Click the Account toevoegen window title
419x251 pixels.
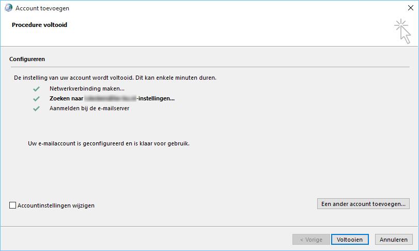tap(42, 8)
